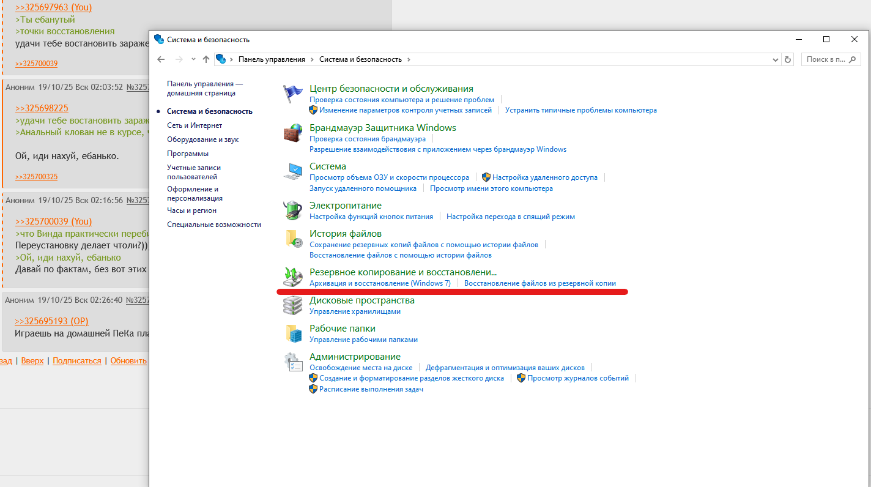Viewport: 871px width, 487px height.
Task: Click 'Сохранение резервных копий файлов' link
Action: click(424, 245)
